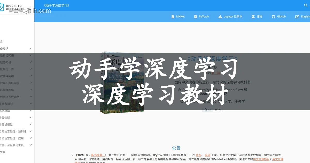The height and width of the screenshot is (163, 310).
Task: Expand the 代卷积神经网络 sidebar section
Action: (31, 83)
